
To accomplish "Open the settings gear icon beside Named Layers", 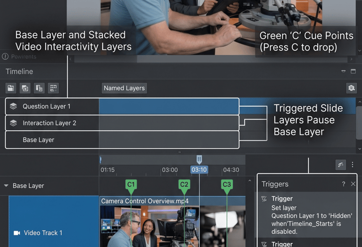I will click(x=351, y=88).
